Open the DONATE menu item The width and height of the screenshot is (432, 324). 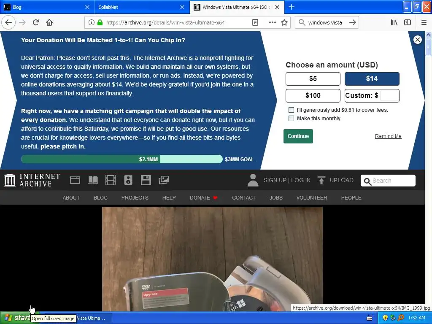203,198
